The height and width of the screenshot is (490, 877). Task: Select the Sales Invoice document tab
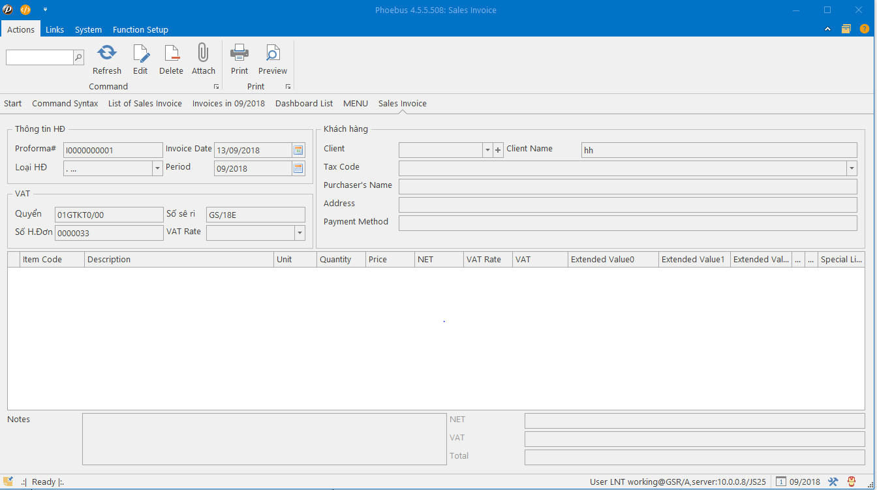tap(403, 103)
